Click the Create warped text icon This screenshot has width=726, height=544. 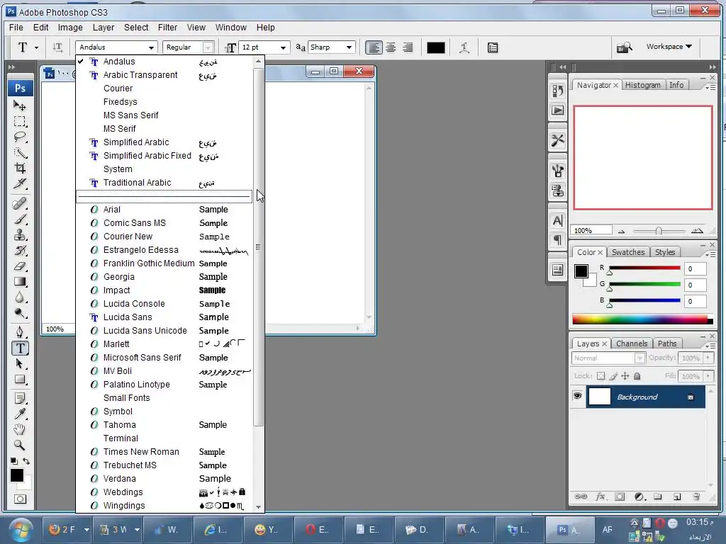pos(464,47)
